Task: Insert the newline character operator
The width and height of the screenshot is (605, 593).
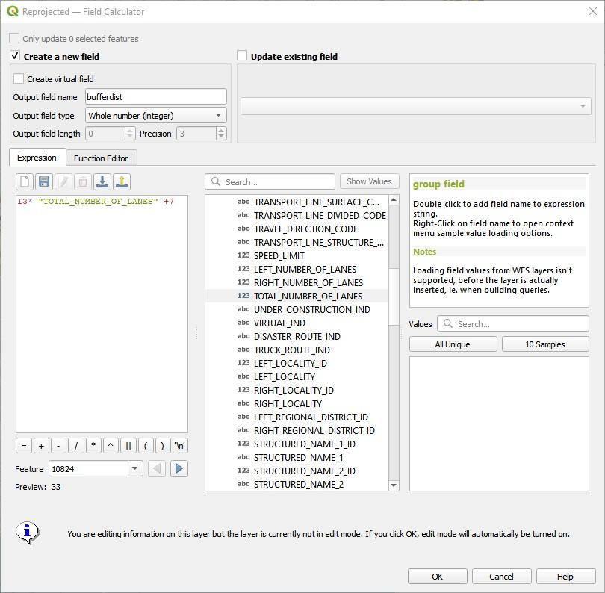Action: (x=180, y=446)
